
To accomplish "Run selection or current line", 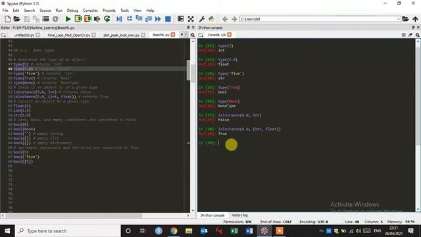I will coord(97,19).
